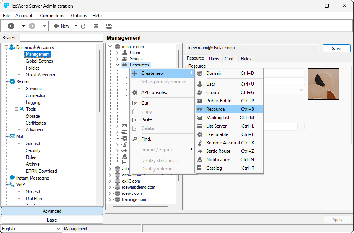The height and width of the screenshot is (233, 354).
Task: Click the power/restart icon in the toolbar
Action: pos(83,26)
